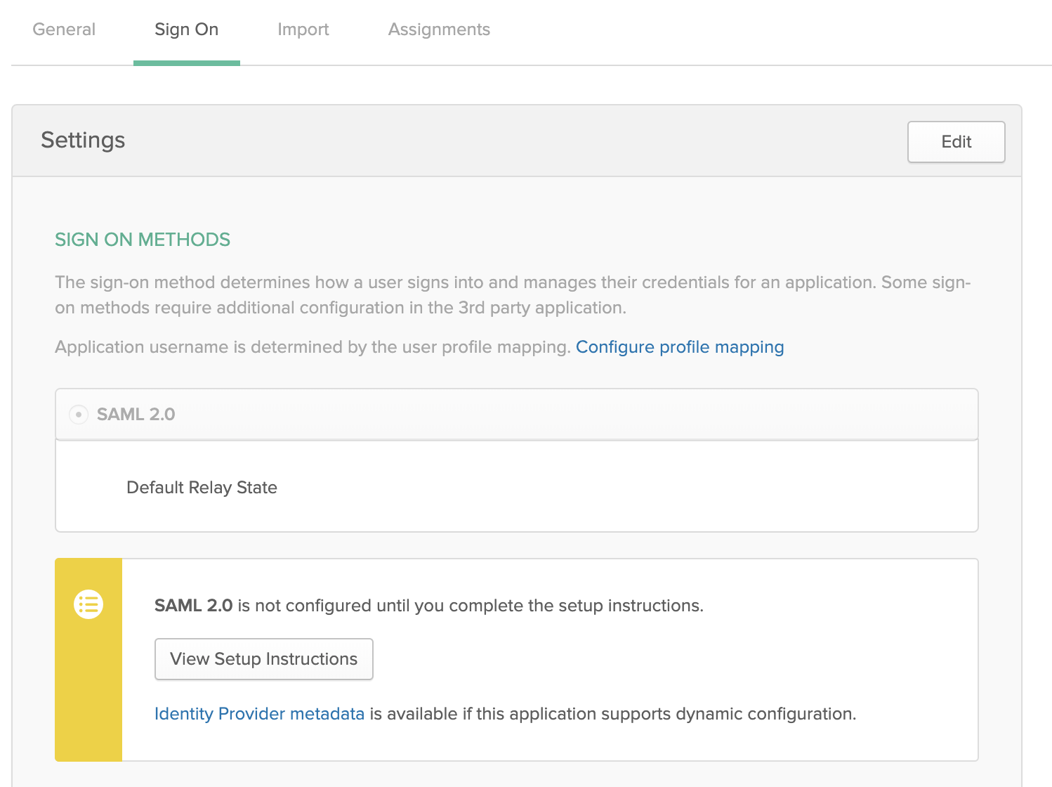
Task: Open the Assignments tab
Action: point(439,30)
